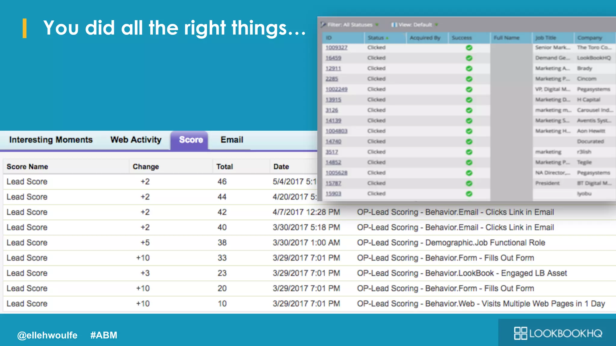
Task: Click green success check for ID 13915
Action: tap(469, 100)
